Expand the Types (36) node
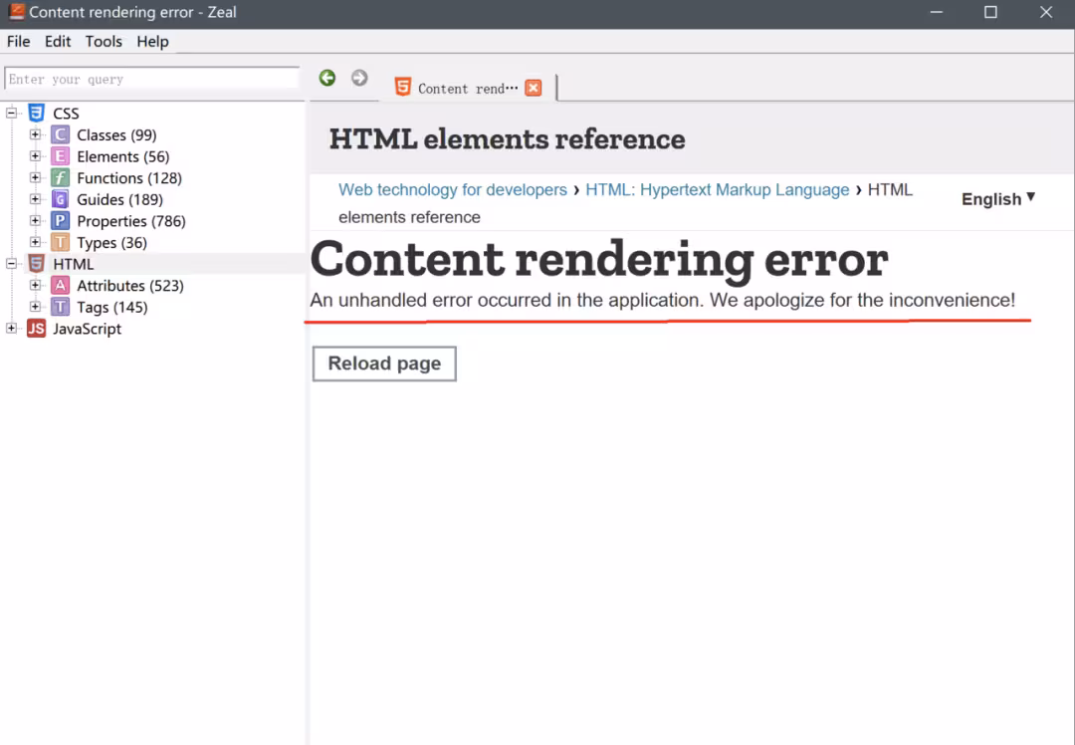 coord(35,243)
